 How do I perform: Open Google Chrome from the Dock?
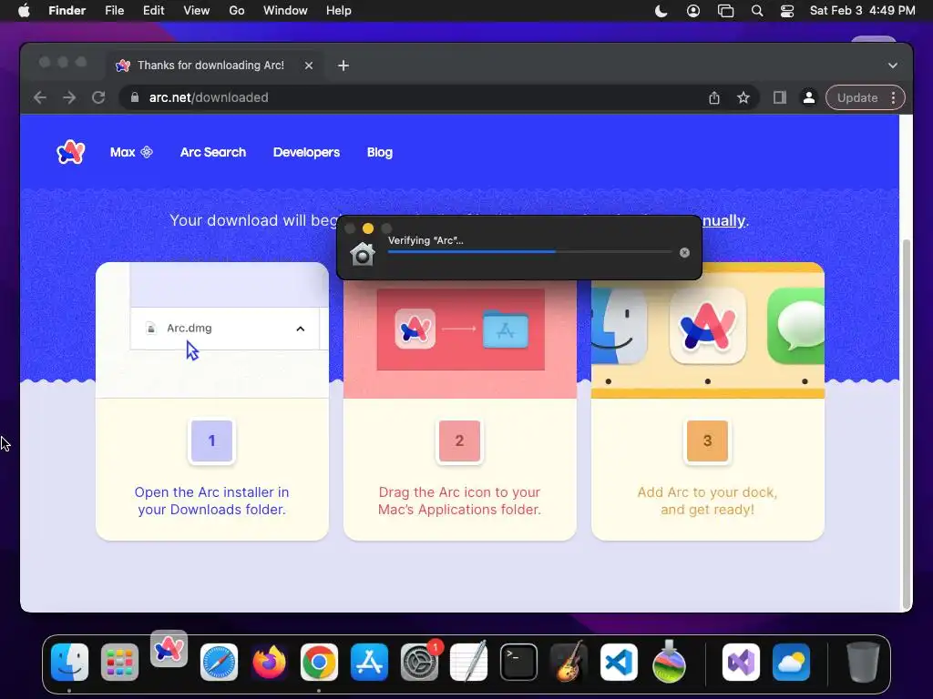click(319, 662)
